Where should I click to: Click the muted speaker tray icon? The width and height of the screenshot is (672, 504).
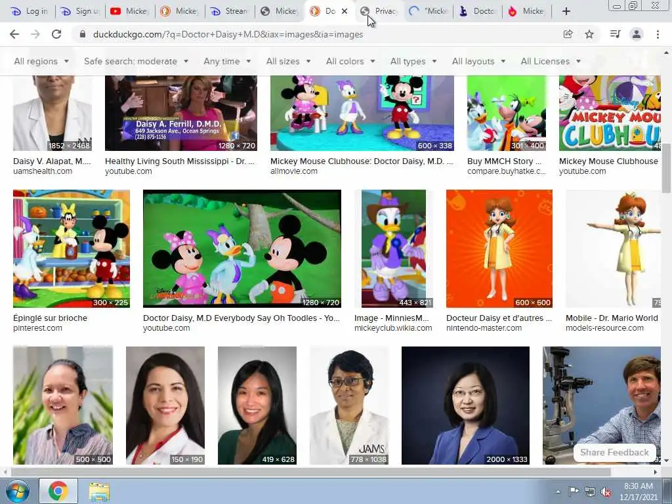tap(606, 492)
